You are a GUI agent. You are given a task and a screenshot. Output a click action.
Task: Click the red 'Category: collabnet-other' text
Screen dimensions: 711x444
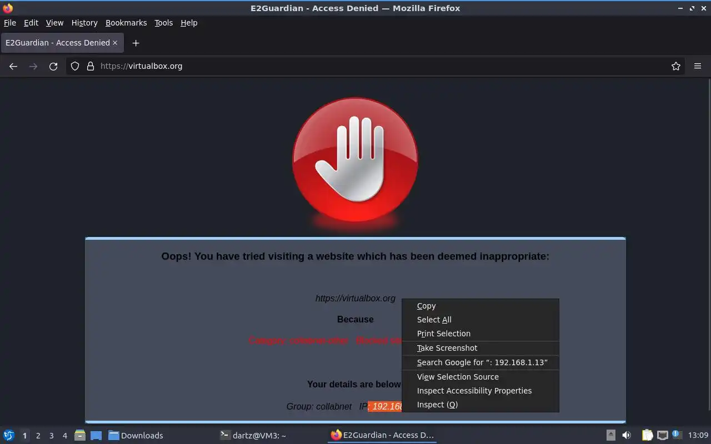(298, 340)
